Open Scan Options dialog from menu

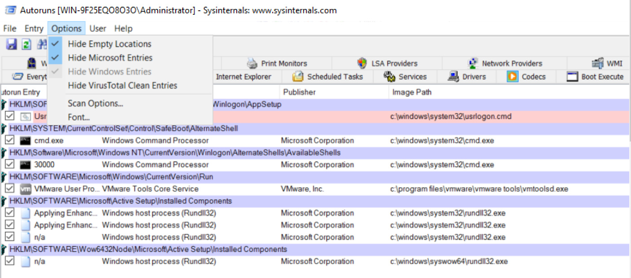click(95, 104)
